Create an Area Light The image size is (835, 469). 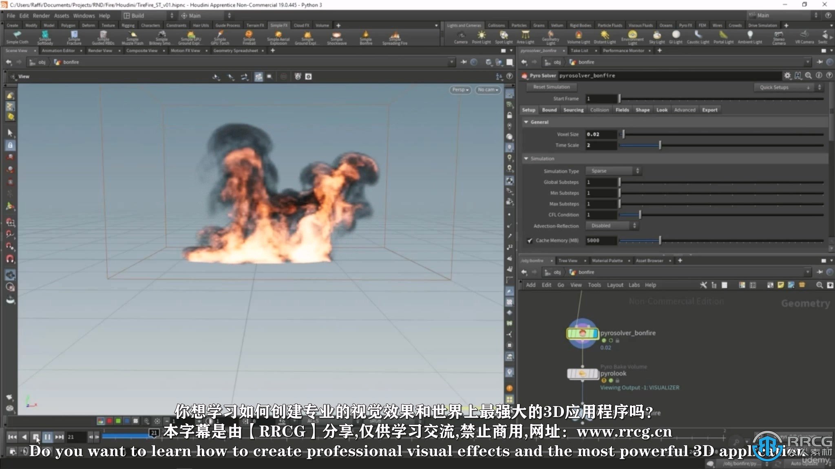(526, 37)
